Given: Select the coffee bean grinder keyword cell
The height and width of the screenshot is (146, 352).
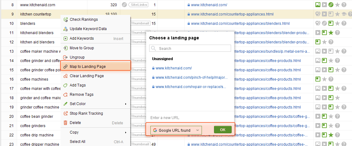Looking at the screenshot, I should pos(37,116).
